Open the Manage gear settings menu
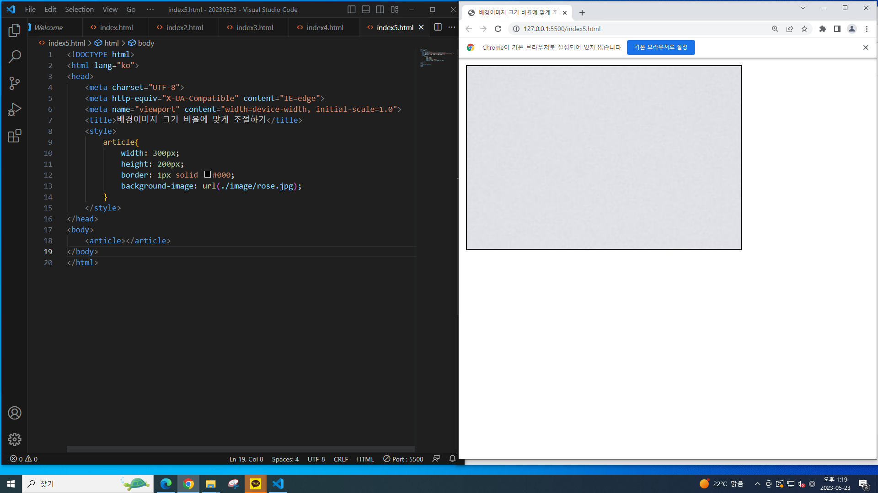The width and height of the screenshot is (878, 493). (15, 439)
